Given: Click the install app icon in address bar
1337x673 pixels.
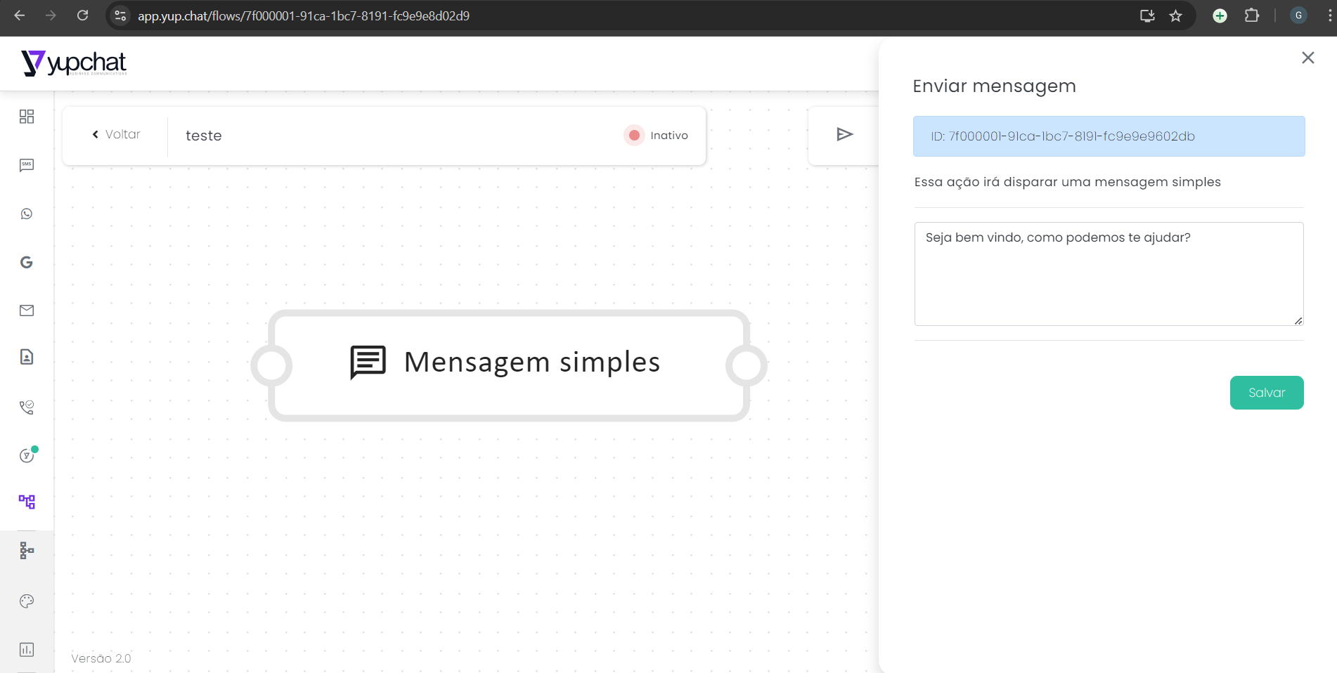Looking at the screenshot, I should 1147,15.
